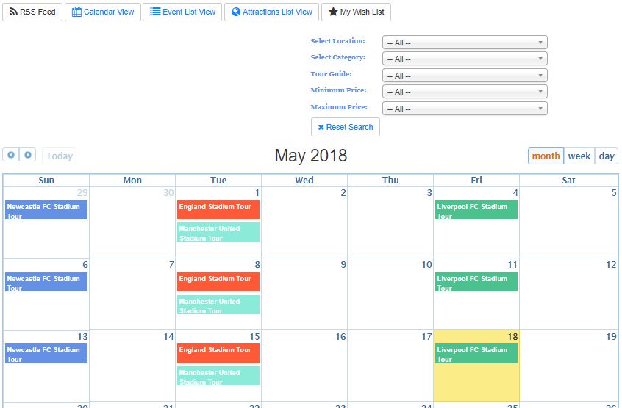Click day number 7 in calendar

click(x=171, y=265)
